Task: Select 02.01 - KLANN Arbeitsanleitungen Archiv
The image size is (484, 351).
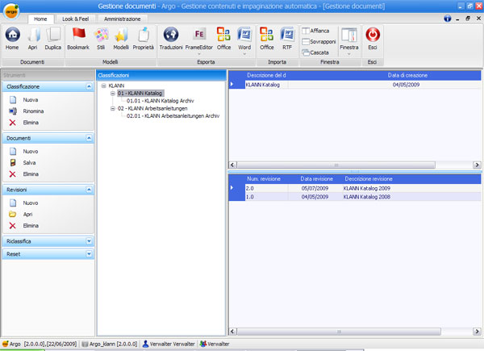Action: [x=173, y=116]
